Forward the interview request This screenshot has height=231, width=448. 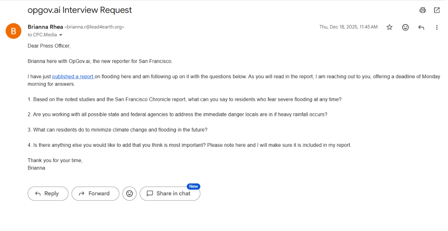95,193
